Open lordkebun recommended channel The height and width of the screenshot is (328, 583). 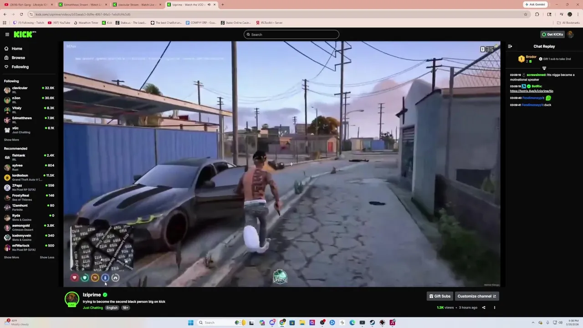tap(29, 177)
